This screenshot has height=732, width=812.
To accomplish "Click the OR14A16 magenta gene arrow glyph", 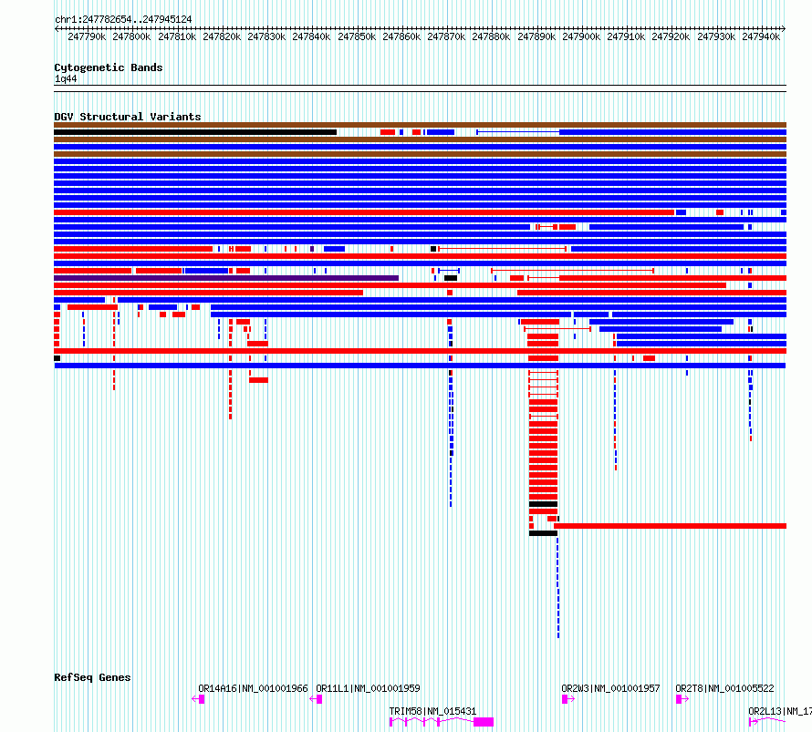I will tap(198, 699).
